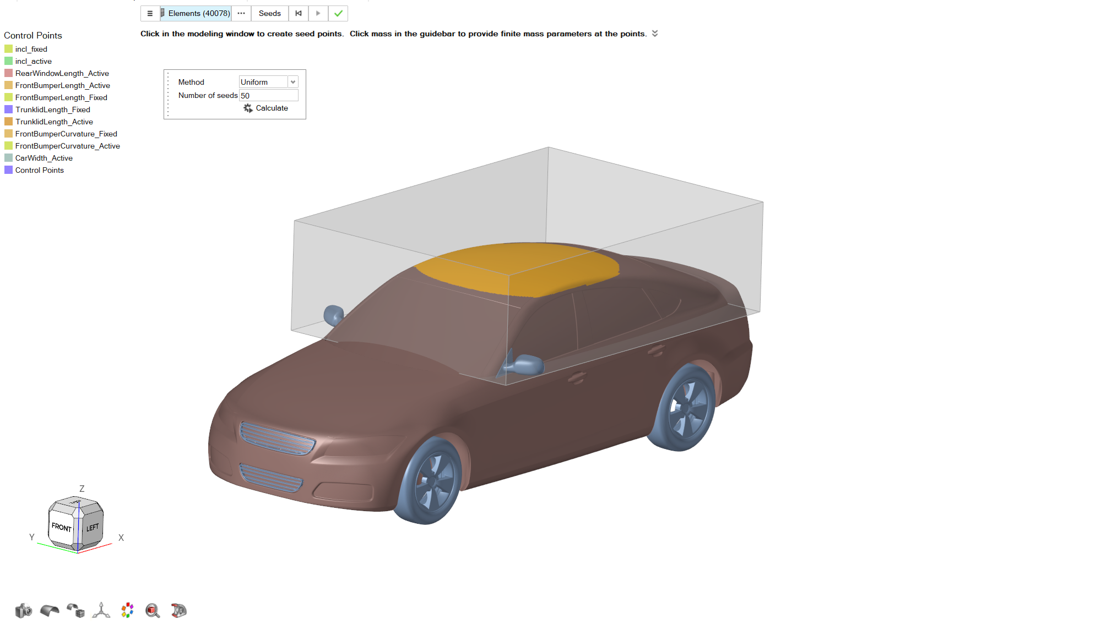
Task: Open the ellipsis options beside Elements
Action: click(x=241, y=13)
